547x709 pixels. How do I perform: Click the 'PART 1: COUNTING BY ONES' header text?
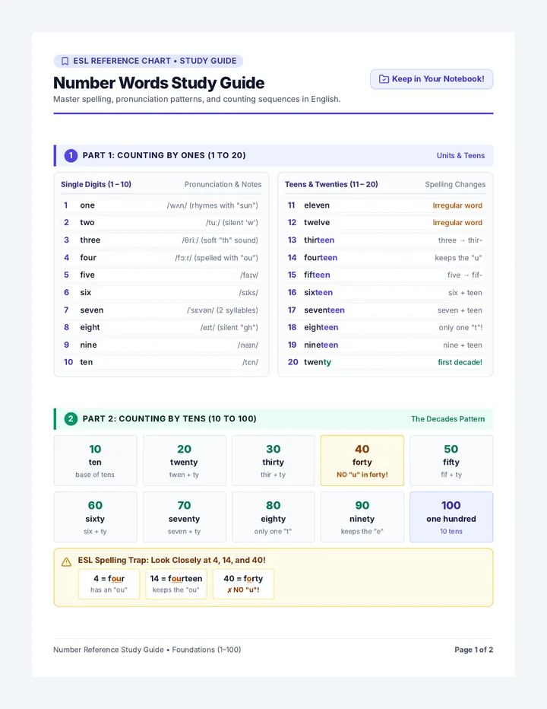click(164, 155)
